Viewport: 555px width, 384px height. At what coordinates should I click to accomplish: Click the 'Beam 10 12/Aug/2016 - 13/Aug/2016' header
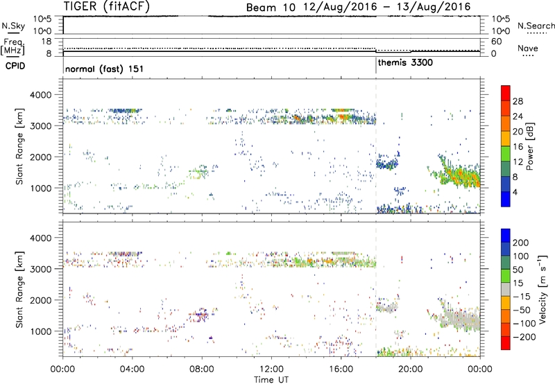(x=358, y=7)
